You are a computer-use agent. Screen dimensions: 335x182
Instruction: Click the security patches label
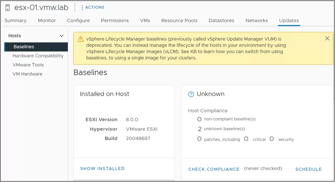coord(286,139)
